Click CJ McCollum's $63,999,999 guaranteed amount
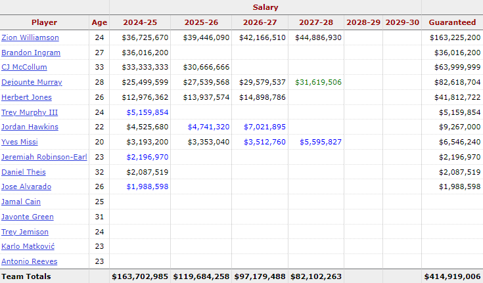Viewport: 483px width, 283px height. [457, 67]
